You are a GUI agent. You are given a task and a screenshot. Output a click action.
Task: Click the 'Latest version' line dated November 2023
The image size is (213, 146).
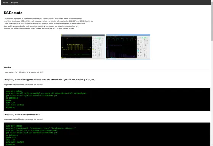[x=23, y=72]
